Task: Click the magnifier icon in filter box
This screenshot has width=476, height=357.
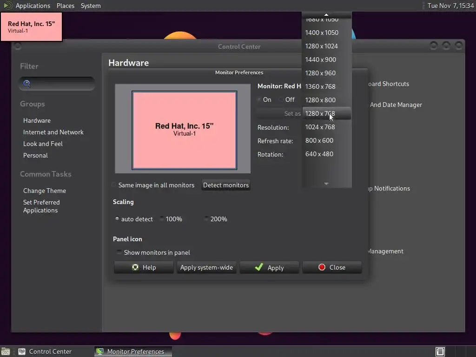Action: [x=26, y=84]
